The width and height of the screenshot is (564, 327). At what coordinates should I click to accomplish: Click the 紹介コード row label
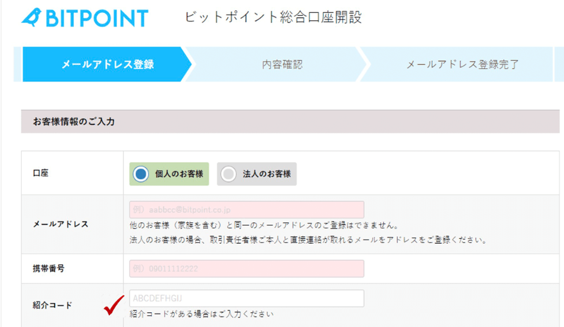[53, 305]
